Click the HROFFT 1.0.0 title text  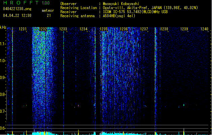tap(26, 3)
